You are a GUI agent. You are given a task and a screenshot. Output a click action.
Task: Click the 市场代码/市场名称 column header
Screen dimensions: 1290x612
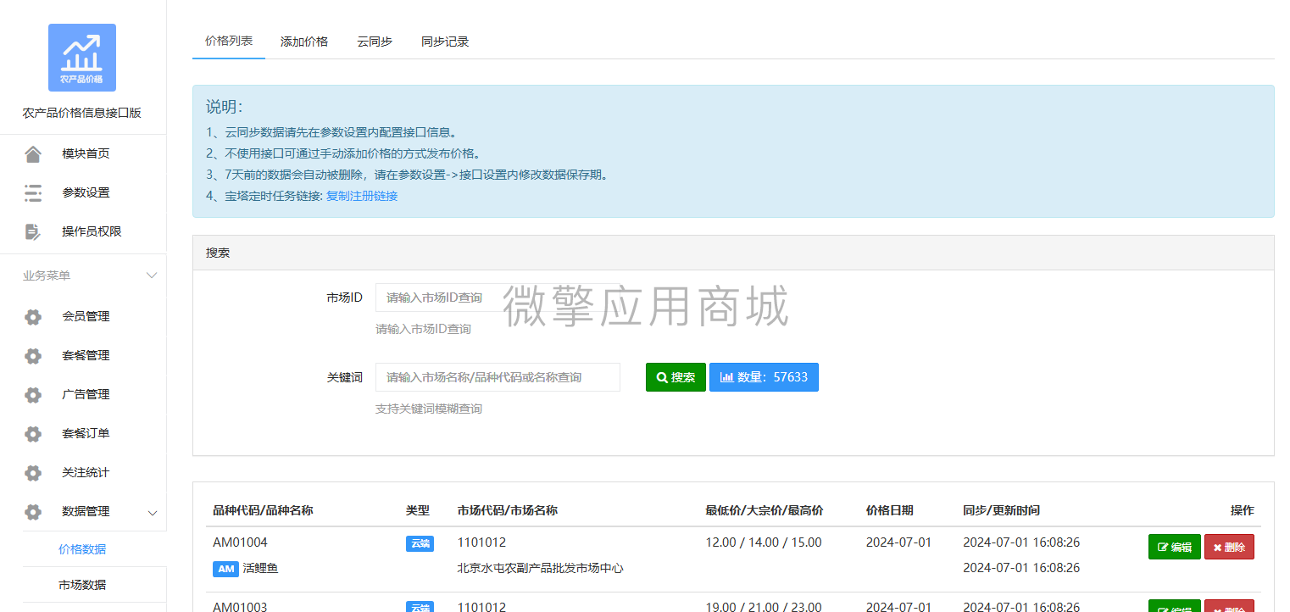[x=508, y=510]
